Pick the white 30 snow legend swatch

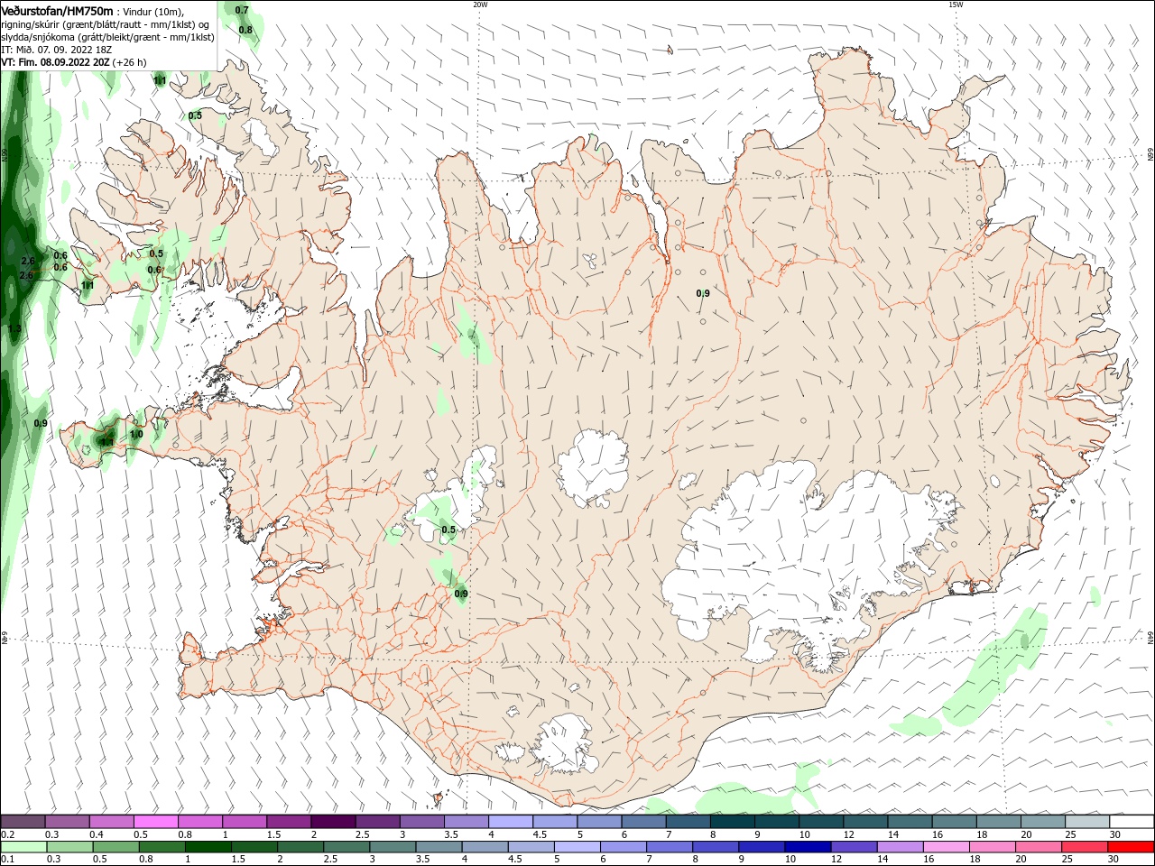click(x=1132, y=822)
